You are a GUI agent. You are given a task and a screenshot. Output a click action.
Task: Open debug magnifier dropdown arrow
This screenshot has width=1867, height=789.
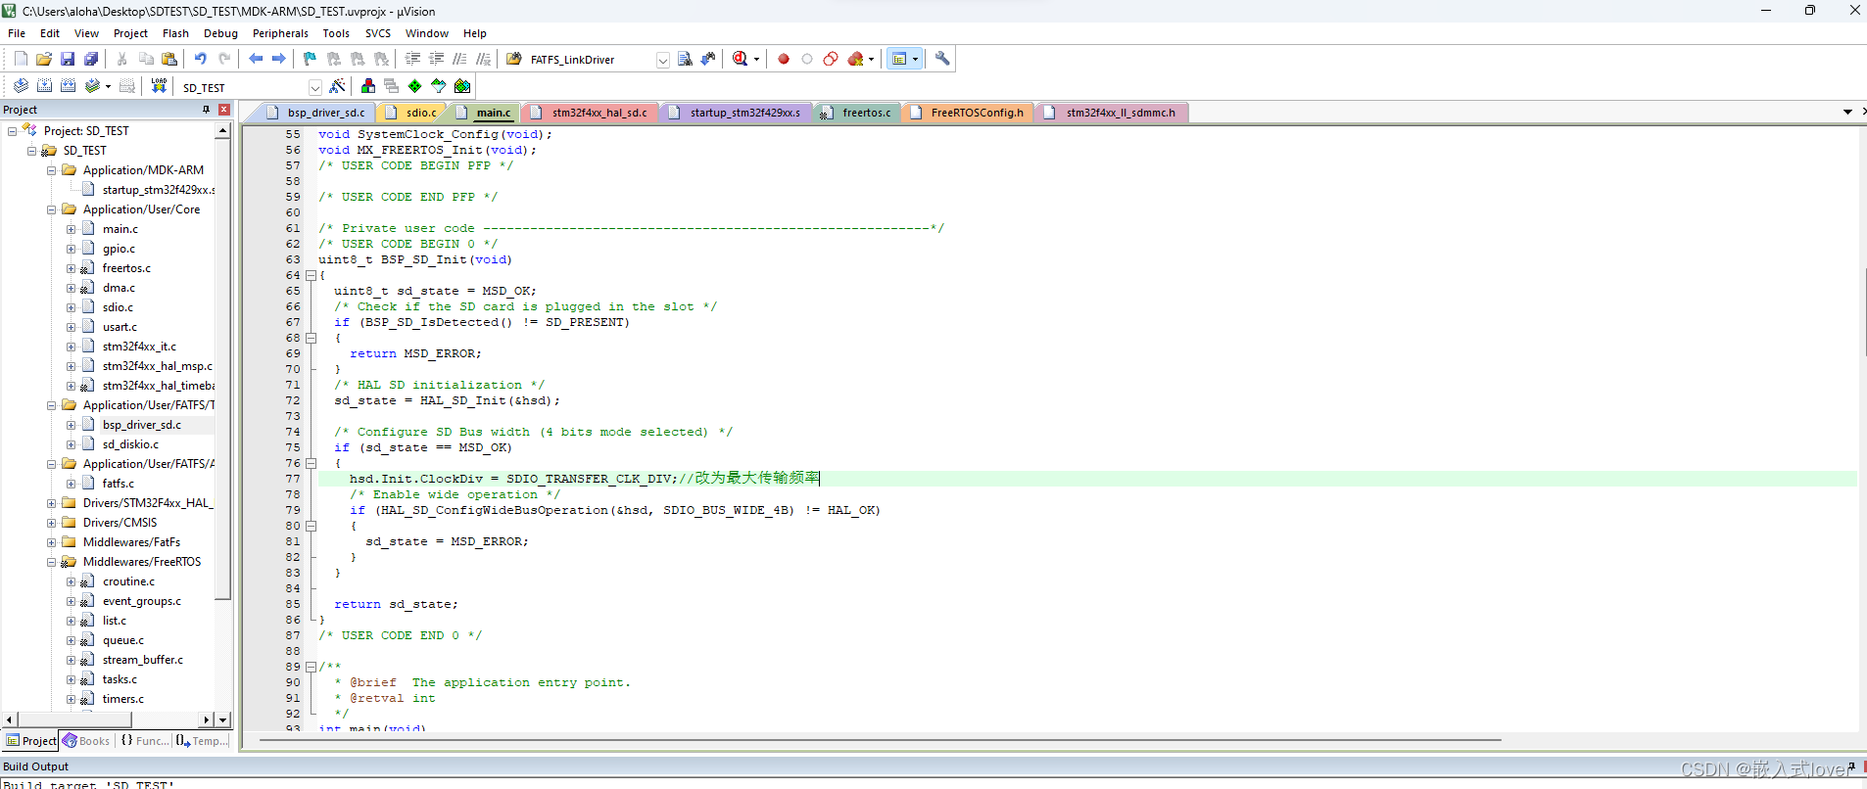tap(756, 59)
